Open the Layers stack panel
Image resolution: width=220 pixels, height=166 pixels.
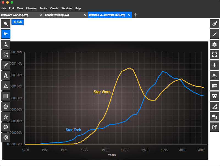pos(215,45)
